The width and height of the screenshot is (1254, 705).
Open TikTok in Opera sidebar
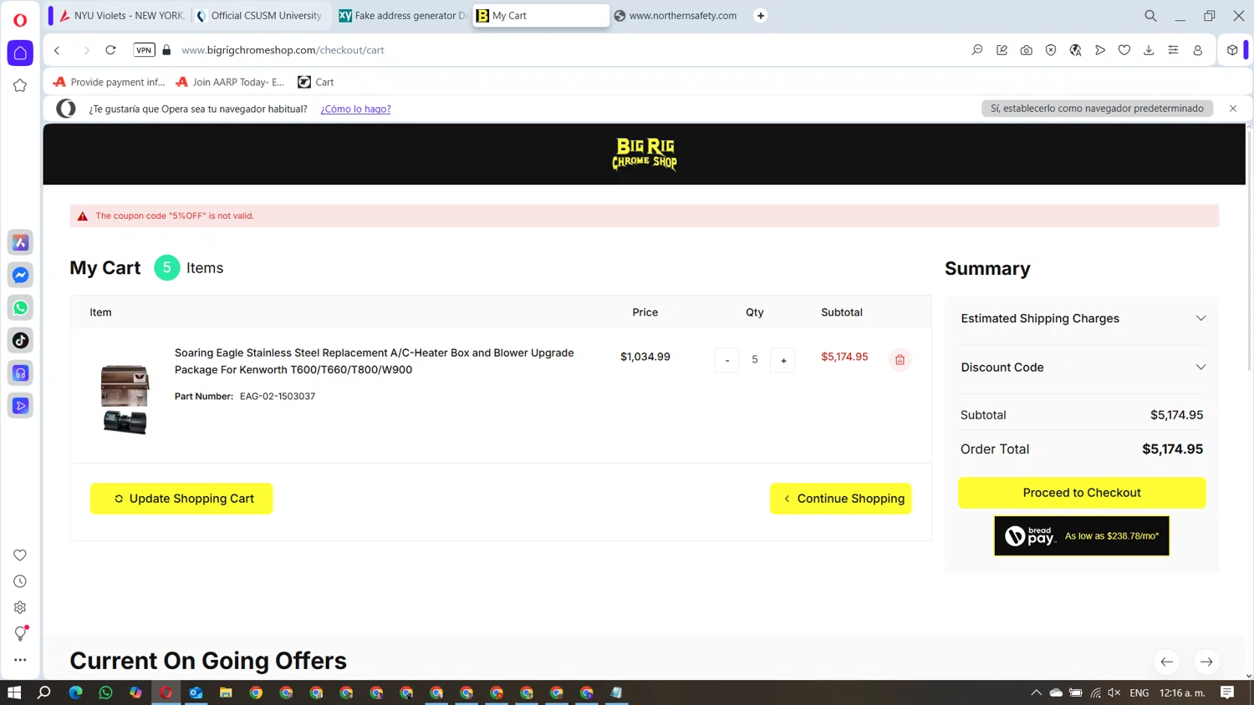pyautogui.click(x=20, y=340)
